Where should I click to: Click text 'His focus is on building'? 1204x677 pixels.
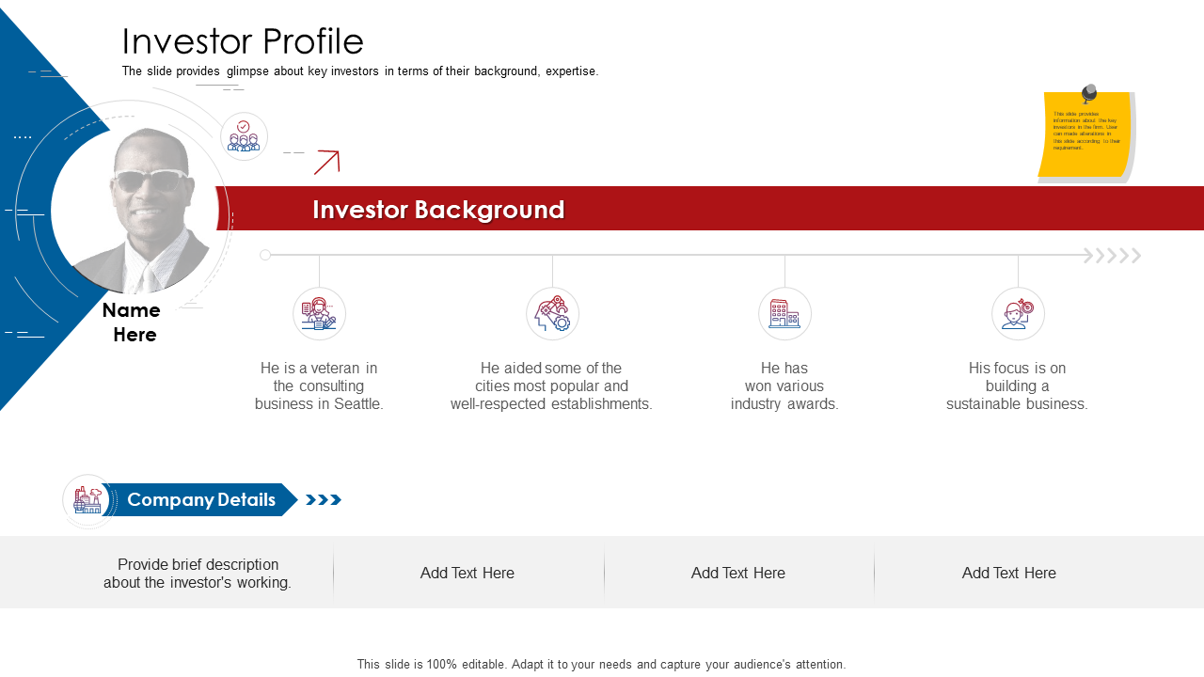1017,386
